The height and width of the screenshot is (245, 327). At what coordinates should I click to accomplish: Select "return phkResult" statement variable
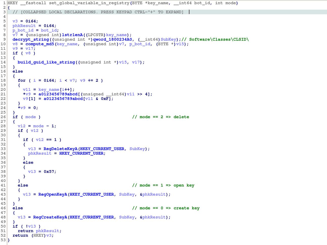point(47,231)
